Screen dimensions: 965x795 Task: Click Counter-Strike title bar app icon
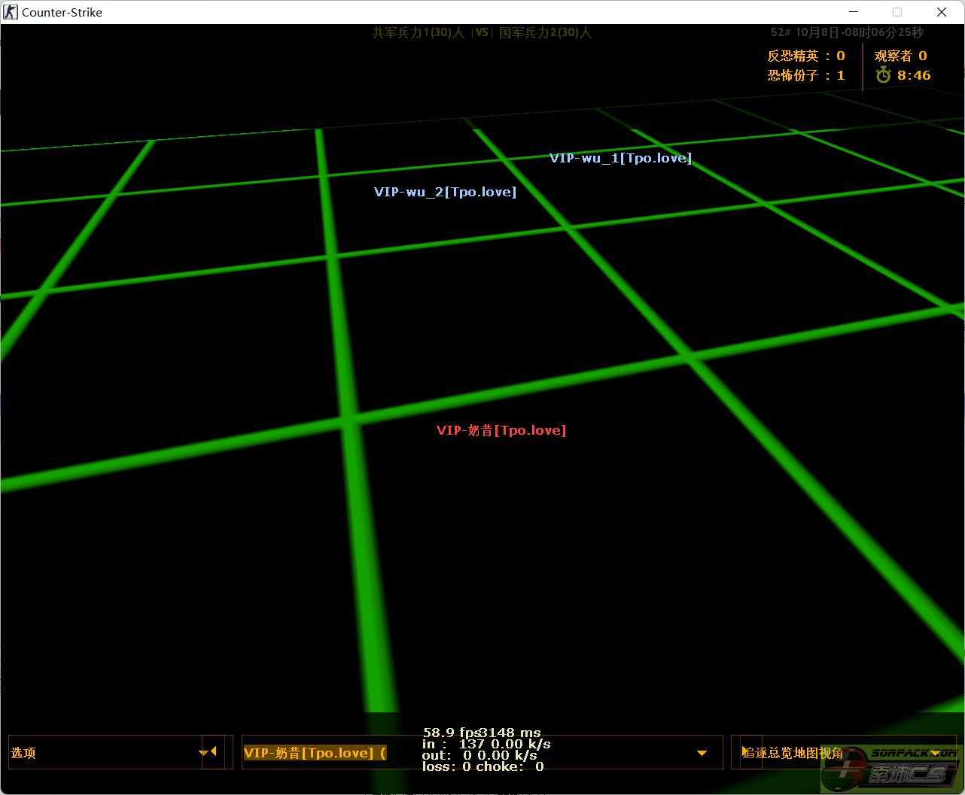click(11, 12)
